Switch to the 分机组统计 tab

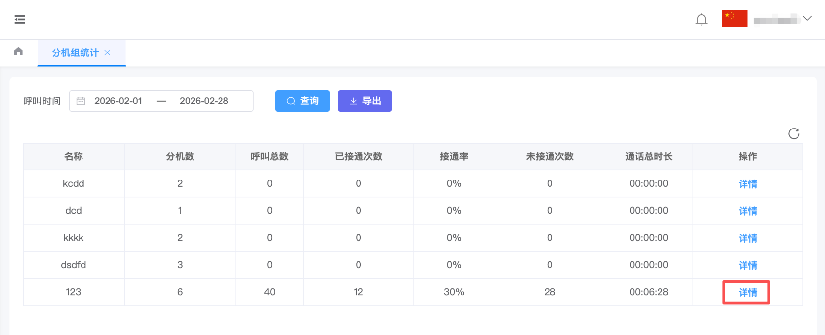click(x=75, y=52)
